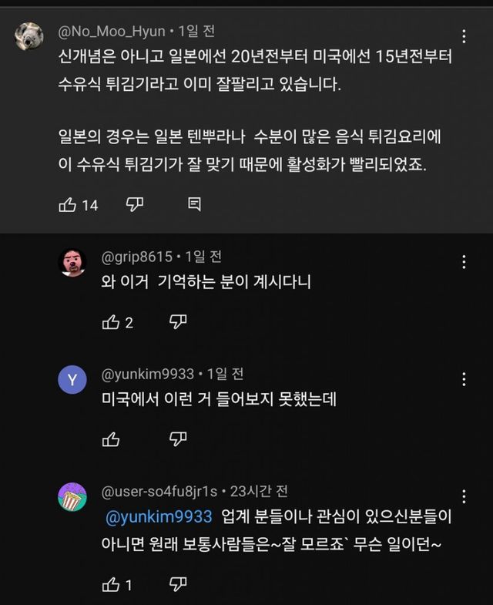This screenshot has height=605, width=493.
Task: Dislike the reply by @grip8615
Action: click(178, 321)
